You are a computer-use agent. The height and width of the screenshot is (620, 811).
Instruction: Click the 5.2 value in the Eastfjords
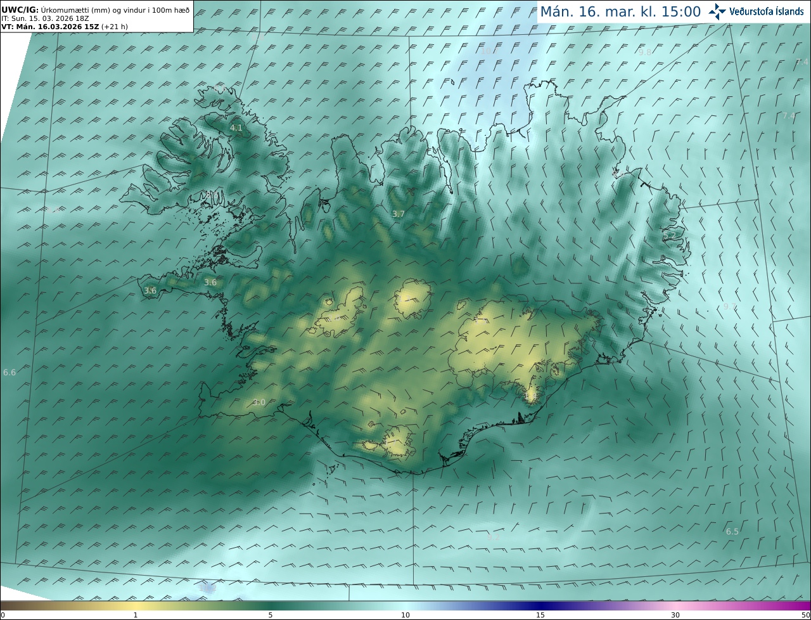pos(670,236)
